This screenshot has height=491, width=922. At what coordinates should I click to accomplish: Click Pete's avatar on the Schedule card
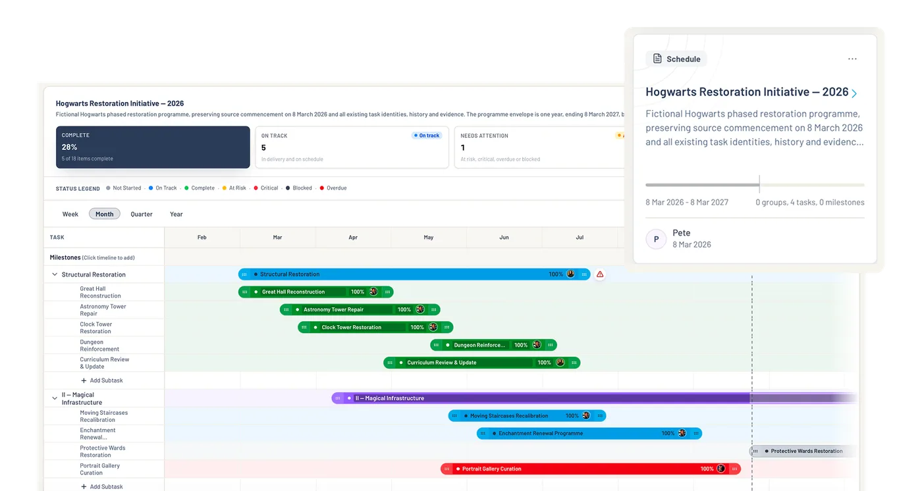(656, 239)
